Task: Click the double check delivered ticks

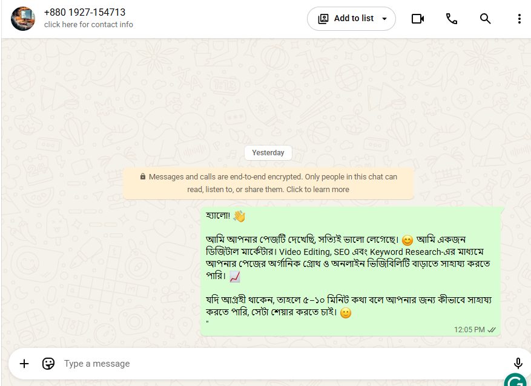Action: point(492,330)
